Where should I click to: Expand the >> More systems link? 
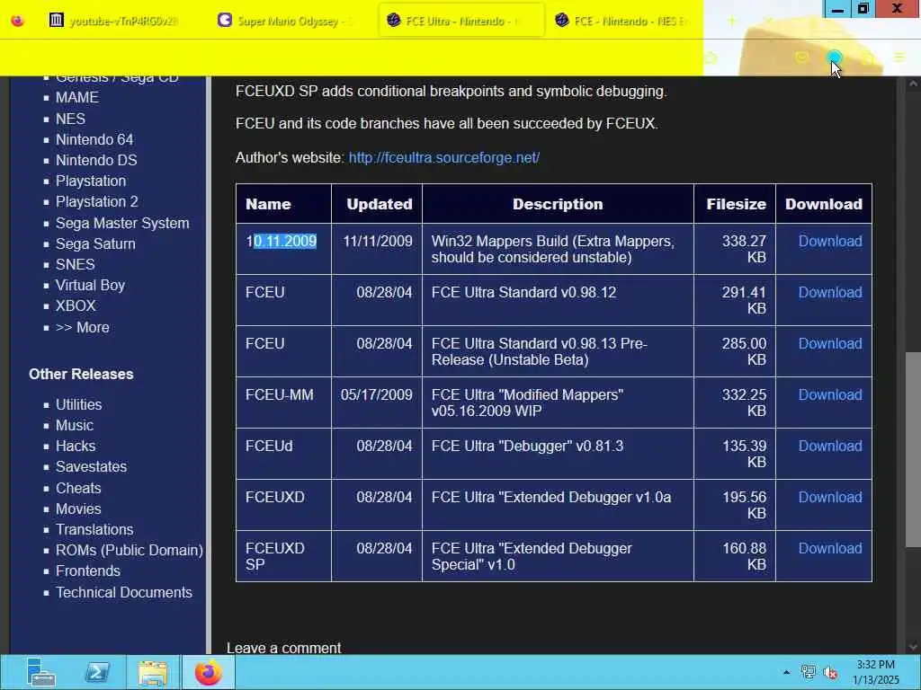click(x=82, y=327)
